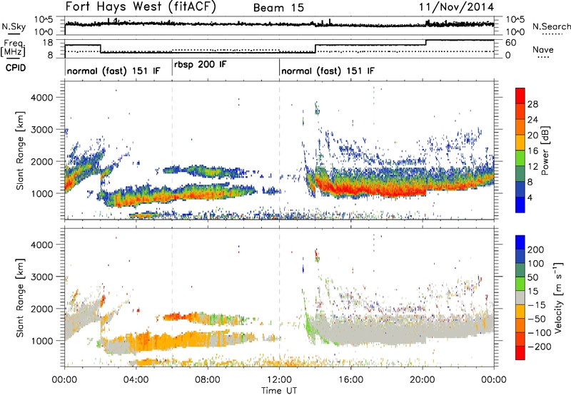Image resolution: width=571 pixels, height=395 pixels.
Task: Click the '4000' tick on power panel
Action: (41, 98)
